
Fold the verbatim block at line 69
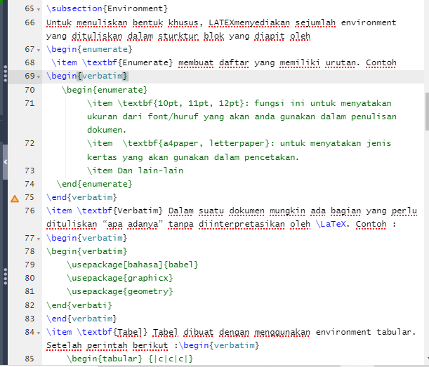click(x=39, y=76)
